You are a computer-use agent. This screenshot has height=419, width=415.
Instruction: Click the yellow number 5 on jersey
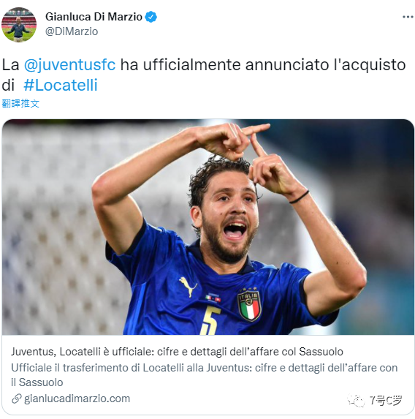click(x=210, y=320)
